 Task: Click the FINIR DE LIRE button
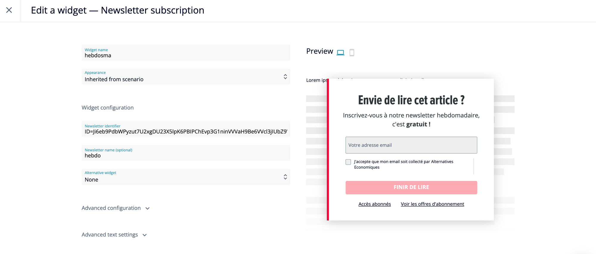[411, 187]
